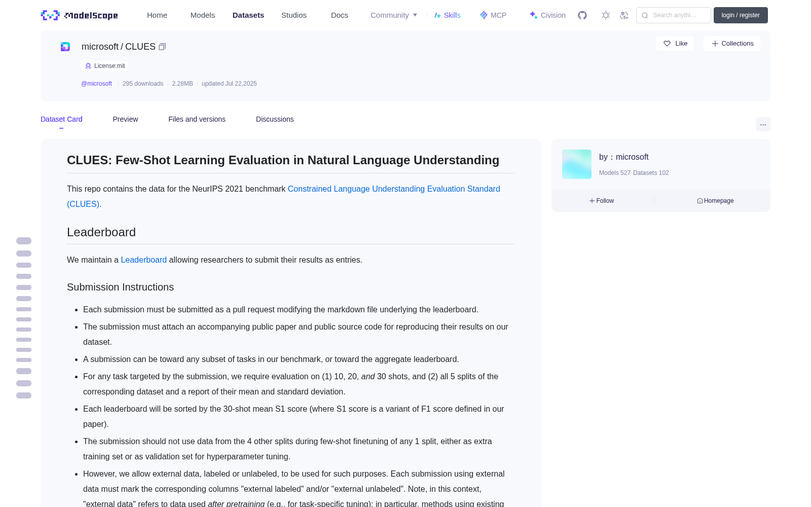Open Civision from the navbar
The width and height of the screenshot is (811, 507).
(547, 15)
